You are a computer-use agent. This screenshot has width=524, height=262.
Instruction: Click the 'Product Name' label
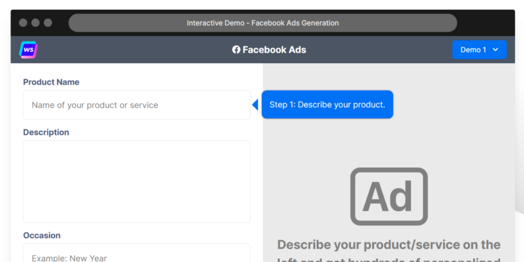click(x=51, y=82)
